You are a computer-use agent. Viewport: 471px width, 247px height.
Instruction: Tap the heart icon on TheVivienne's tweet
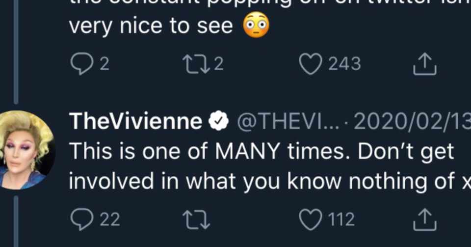[310, 220]
